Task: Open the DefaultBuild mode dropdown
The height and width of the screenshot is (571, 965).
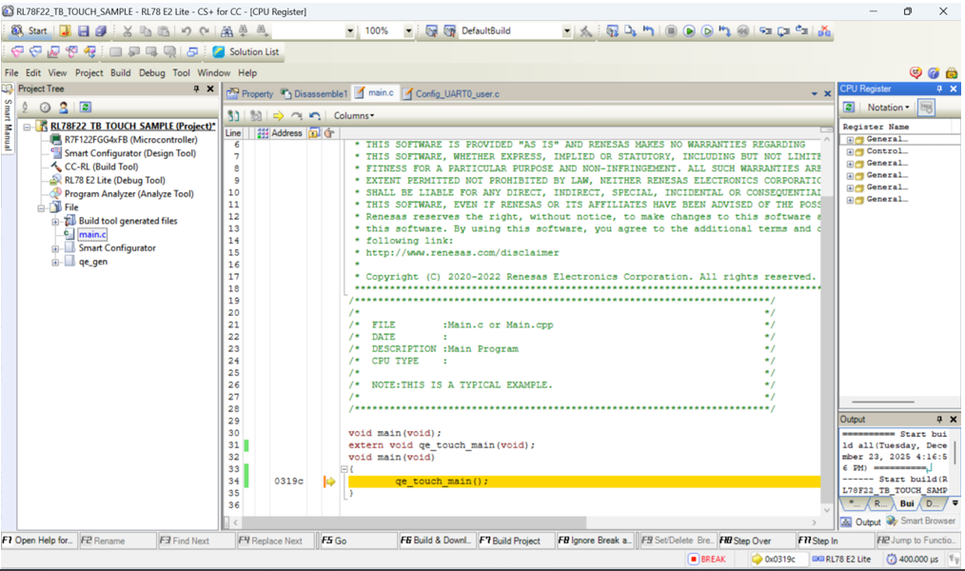Action: (x=566, y=30)
